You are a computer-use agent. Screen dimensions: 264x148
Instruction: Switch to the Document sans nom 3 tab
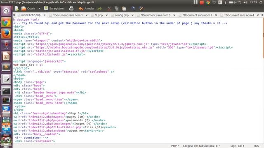click(x=156, y=15)
